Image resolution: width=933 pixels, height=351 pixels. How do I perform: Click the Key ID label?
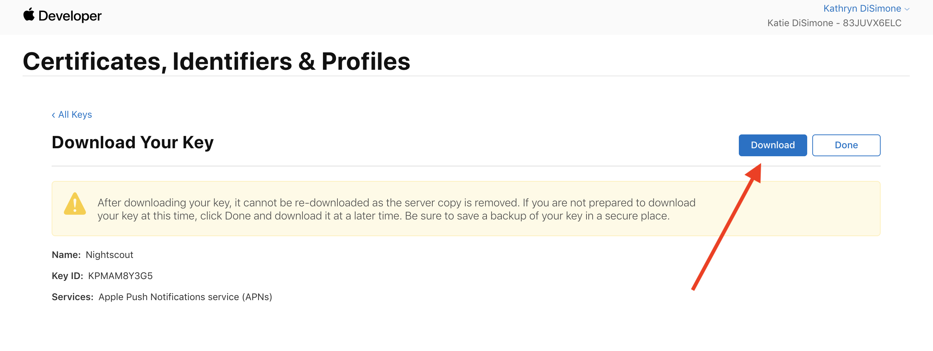[x=67, y=276]
